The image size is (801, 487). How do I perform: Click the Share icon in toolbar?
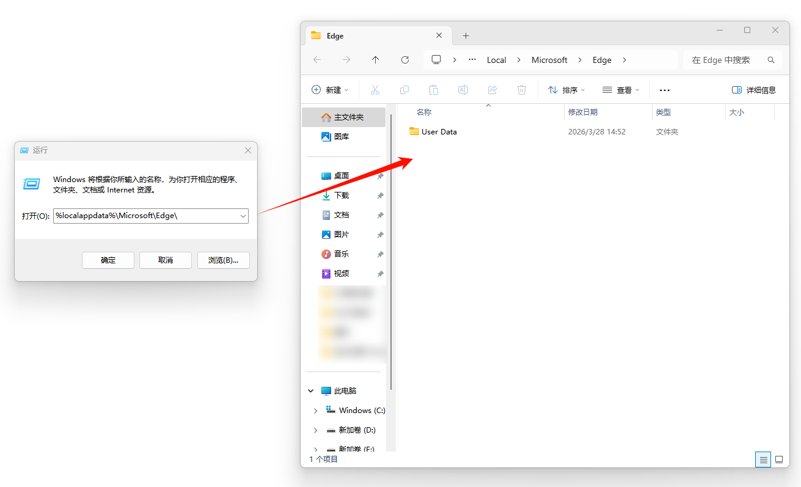coord(492,90)
